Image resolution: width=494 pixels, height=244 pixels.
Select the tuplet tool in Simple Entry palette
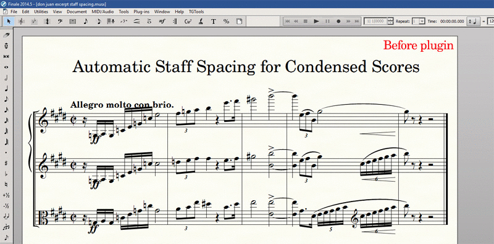point(6,227)
